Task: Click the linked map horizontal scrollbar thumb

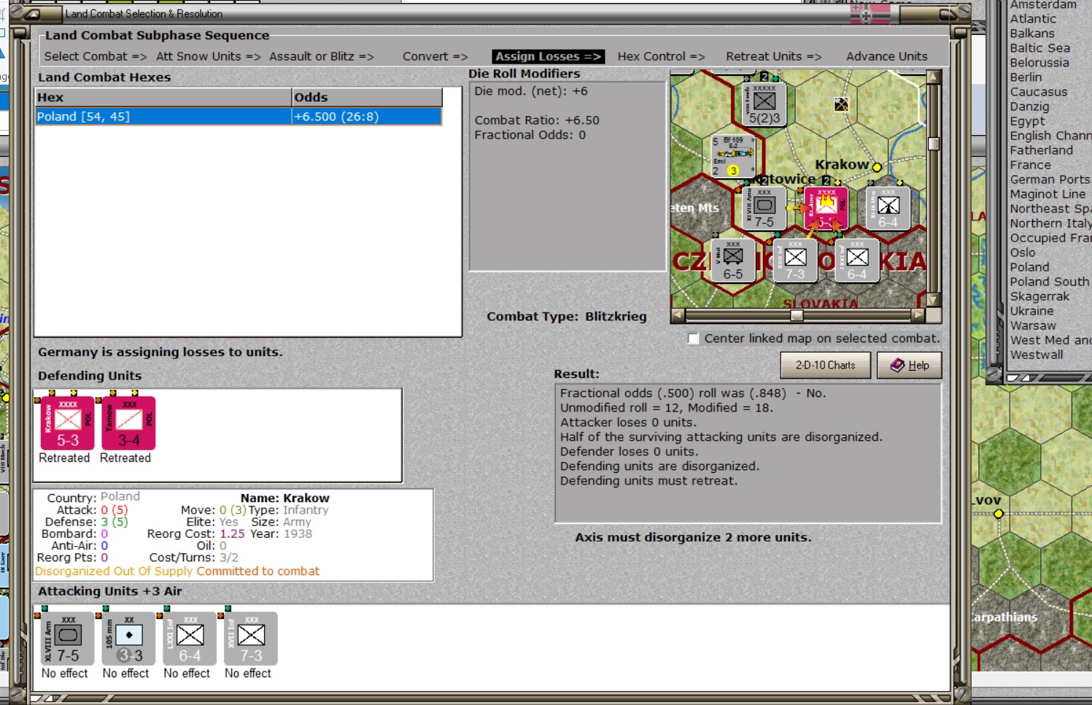Action: (x=797, y=315)
